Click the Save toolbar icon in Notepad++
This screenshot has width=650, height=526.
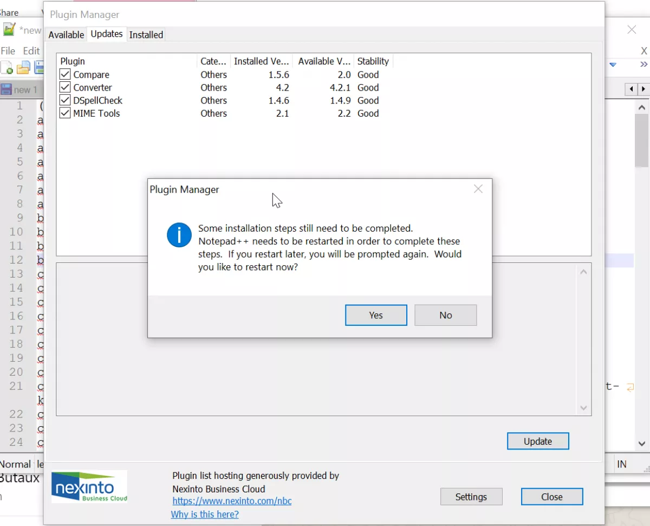tap(39, 68)
